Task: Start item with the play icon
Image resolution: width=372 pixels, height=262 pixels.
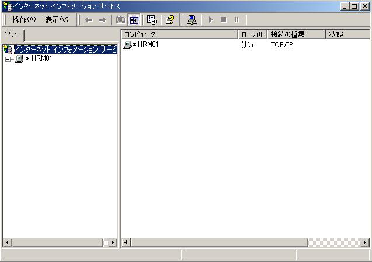Action: [x=211, y=20]
